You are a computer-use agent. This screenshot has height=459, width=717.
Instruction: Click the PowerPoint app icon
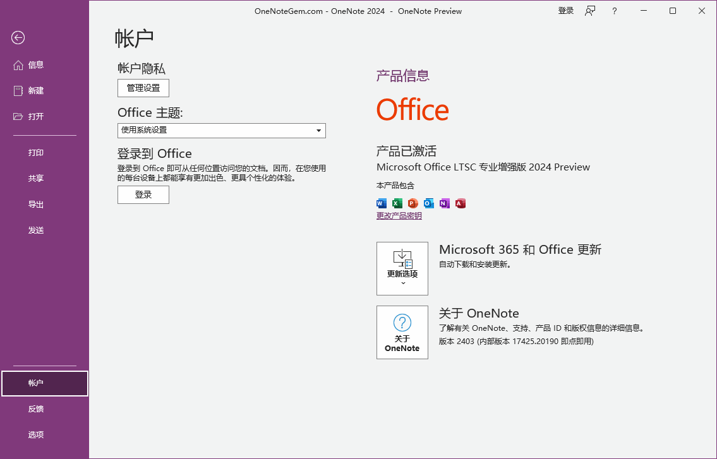[x=413, y=203]
